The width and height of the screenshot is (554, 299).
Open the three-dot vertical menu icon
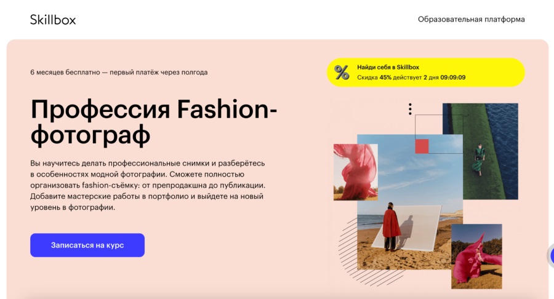point(410,109)
